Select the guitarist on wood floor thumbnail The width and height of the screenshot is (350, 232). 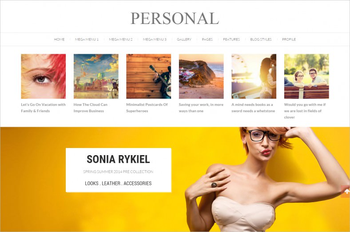149,76
